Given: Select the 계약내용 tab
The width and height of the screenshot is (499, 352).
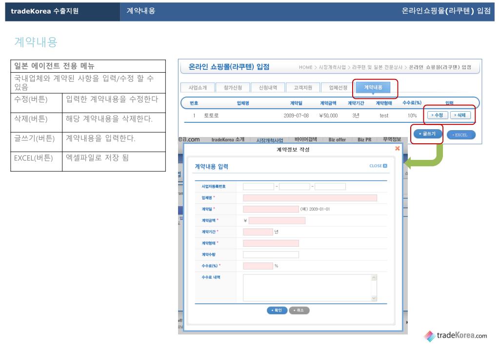Looking at the screenshot, I should [x=373, y=87].
